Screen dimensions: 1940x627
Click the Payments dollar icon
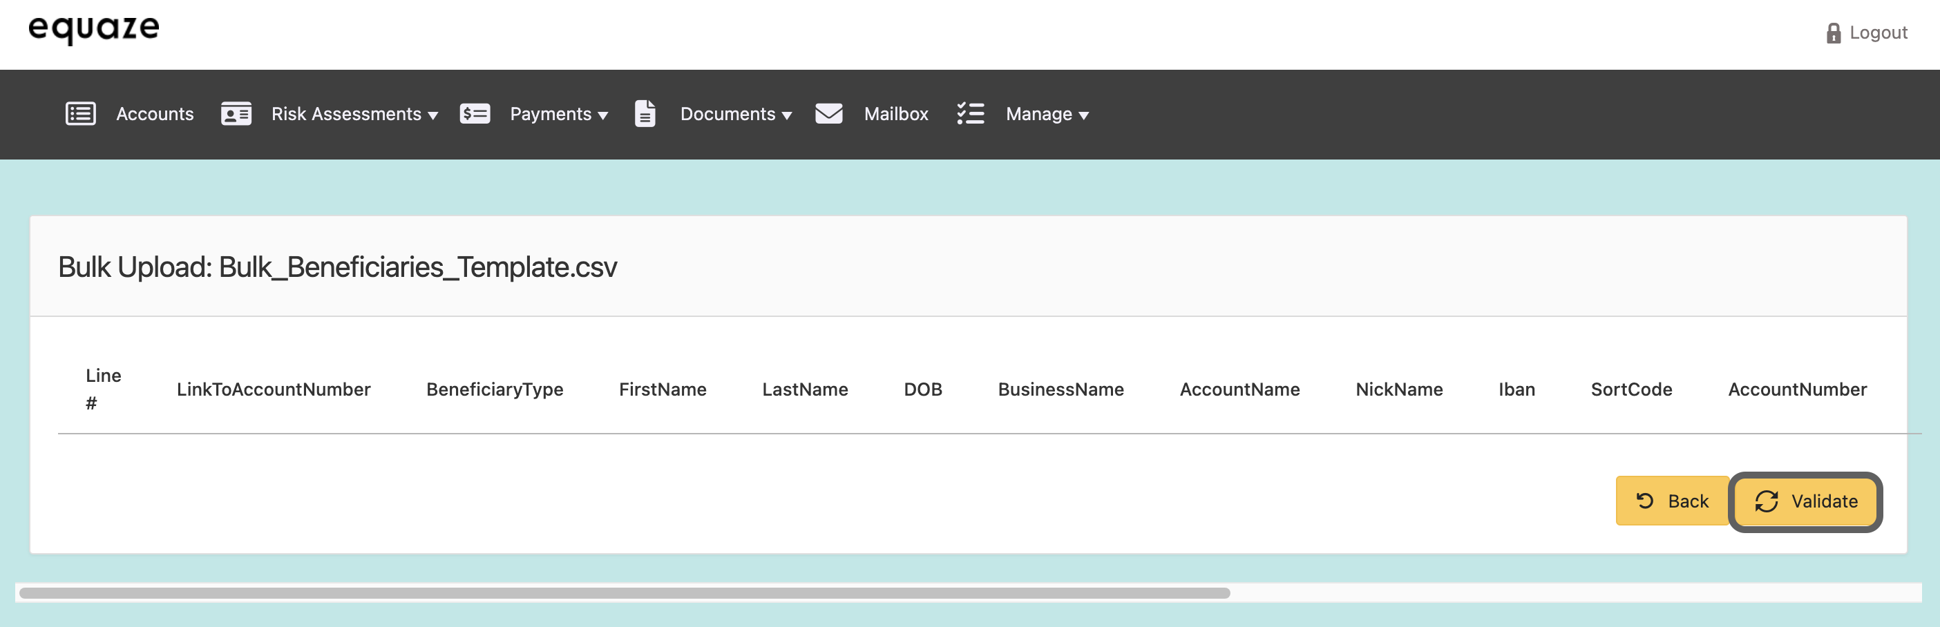(x=475, y=114)
